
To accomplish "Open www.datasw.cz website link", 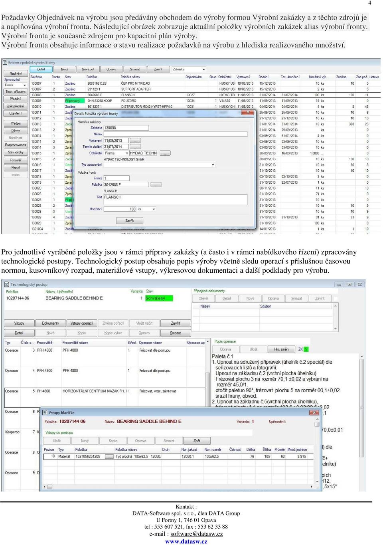I will [186, 541].
